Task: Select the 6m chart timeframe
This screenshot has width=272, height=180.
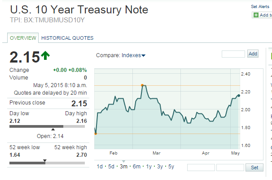Action: pyautogui.click(x=136, y=167)
